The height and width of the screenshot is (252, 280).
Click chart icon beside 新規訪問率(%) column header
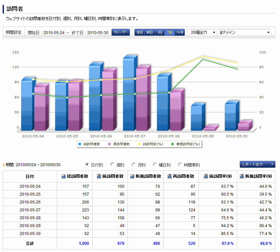click(x=242, y=176)
